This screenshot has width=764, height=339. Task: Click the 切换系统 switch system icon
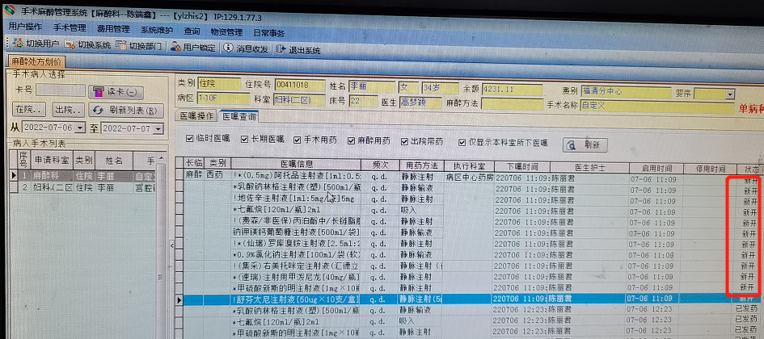(x=70, y=44)
